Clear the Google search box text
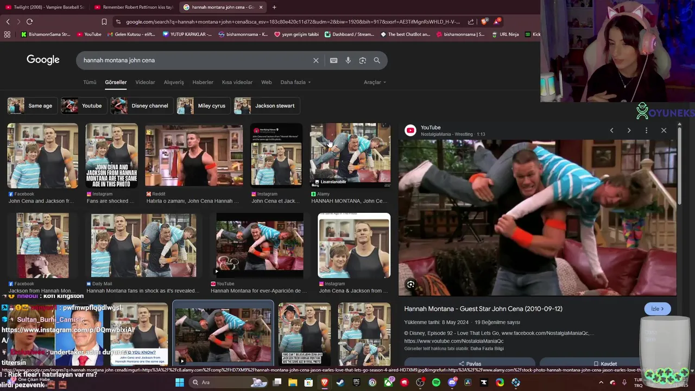This screenshot has height=391, width=695. pos(316,60)
